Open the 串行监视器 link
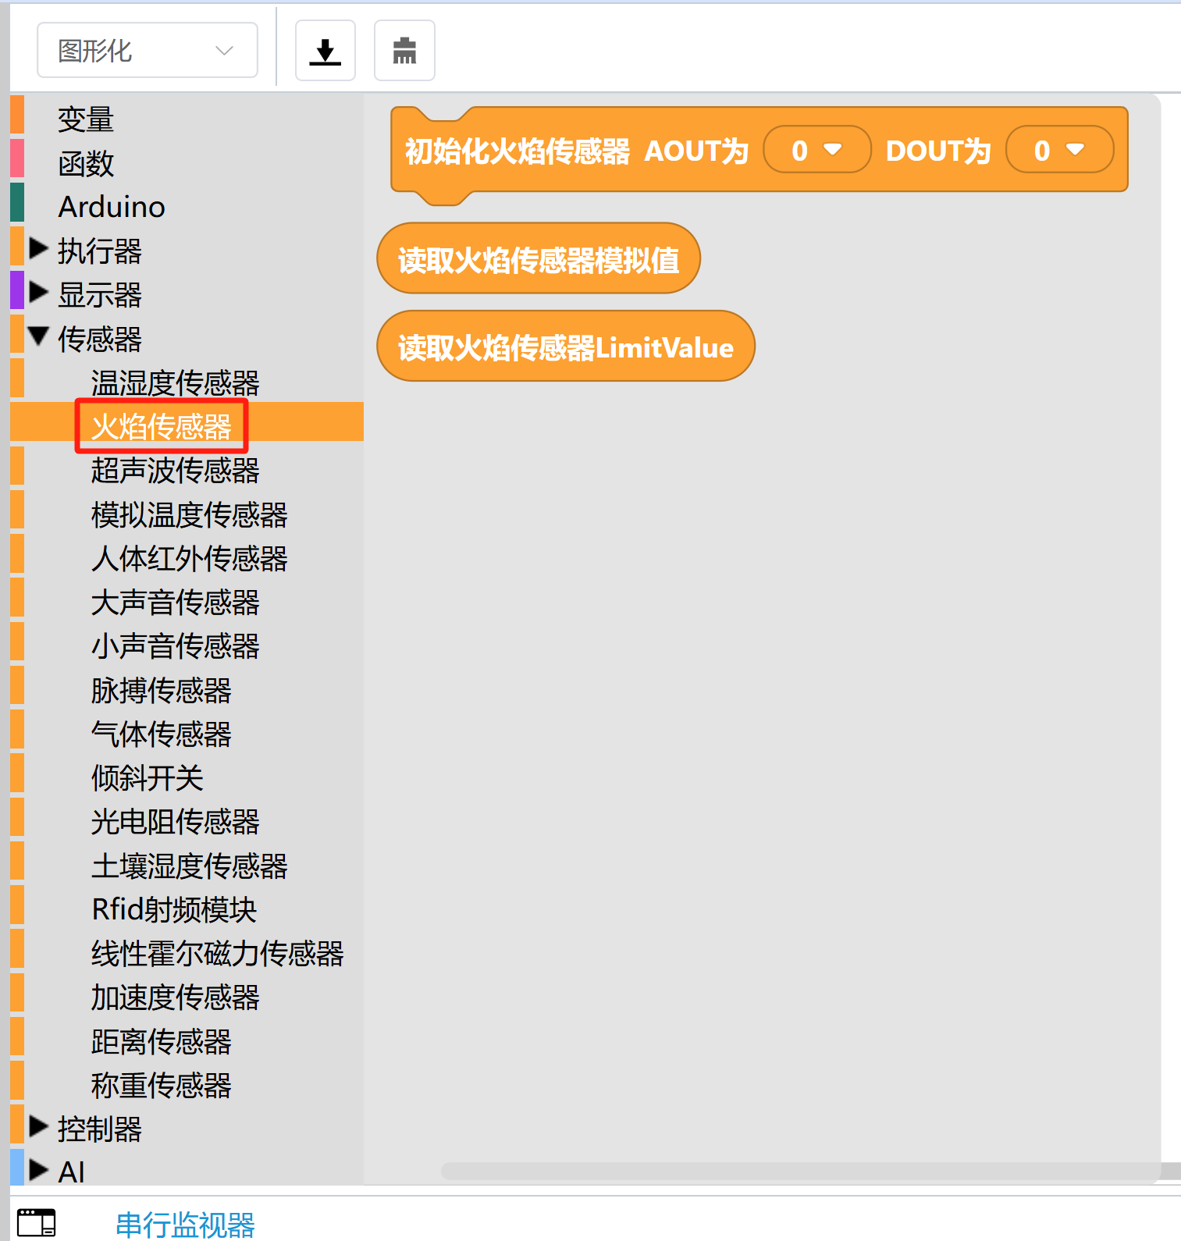This screenshot has height=1241, width=1181. tap(185, 1224)
